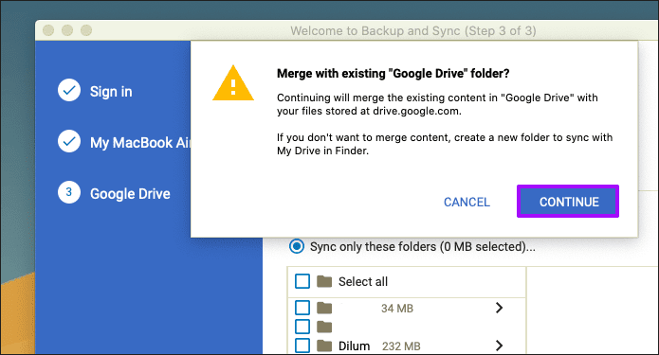Click the Dilum folder icon
Viewport: 659px width, 355px height.
324,346
